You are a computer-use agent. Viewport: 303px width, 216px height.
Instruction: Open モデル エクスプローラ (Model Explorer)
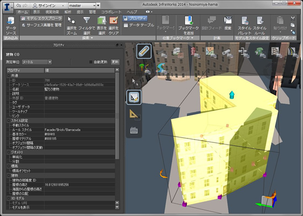point(41,19)
